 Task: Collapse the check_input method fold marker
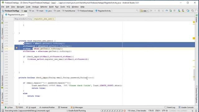[14, 77]
